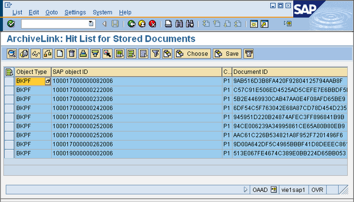Click the red Cancel icon
The height and width of the screenshot is (202, 354).
pos(153,24)
